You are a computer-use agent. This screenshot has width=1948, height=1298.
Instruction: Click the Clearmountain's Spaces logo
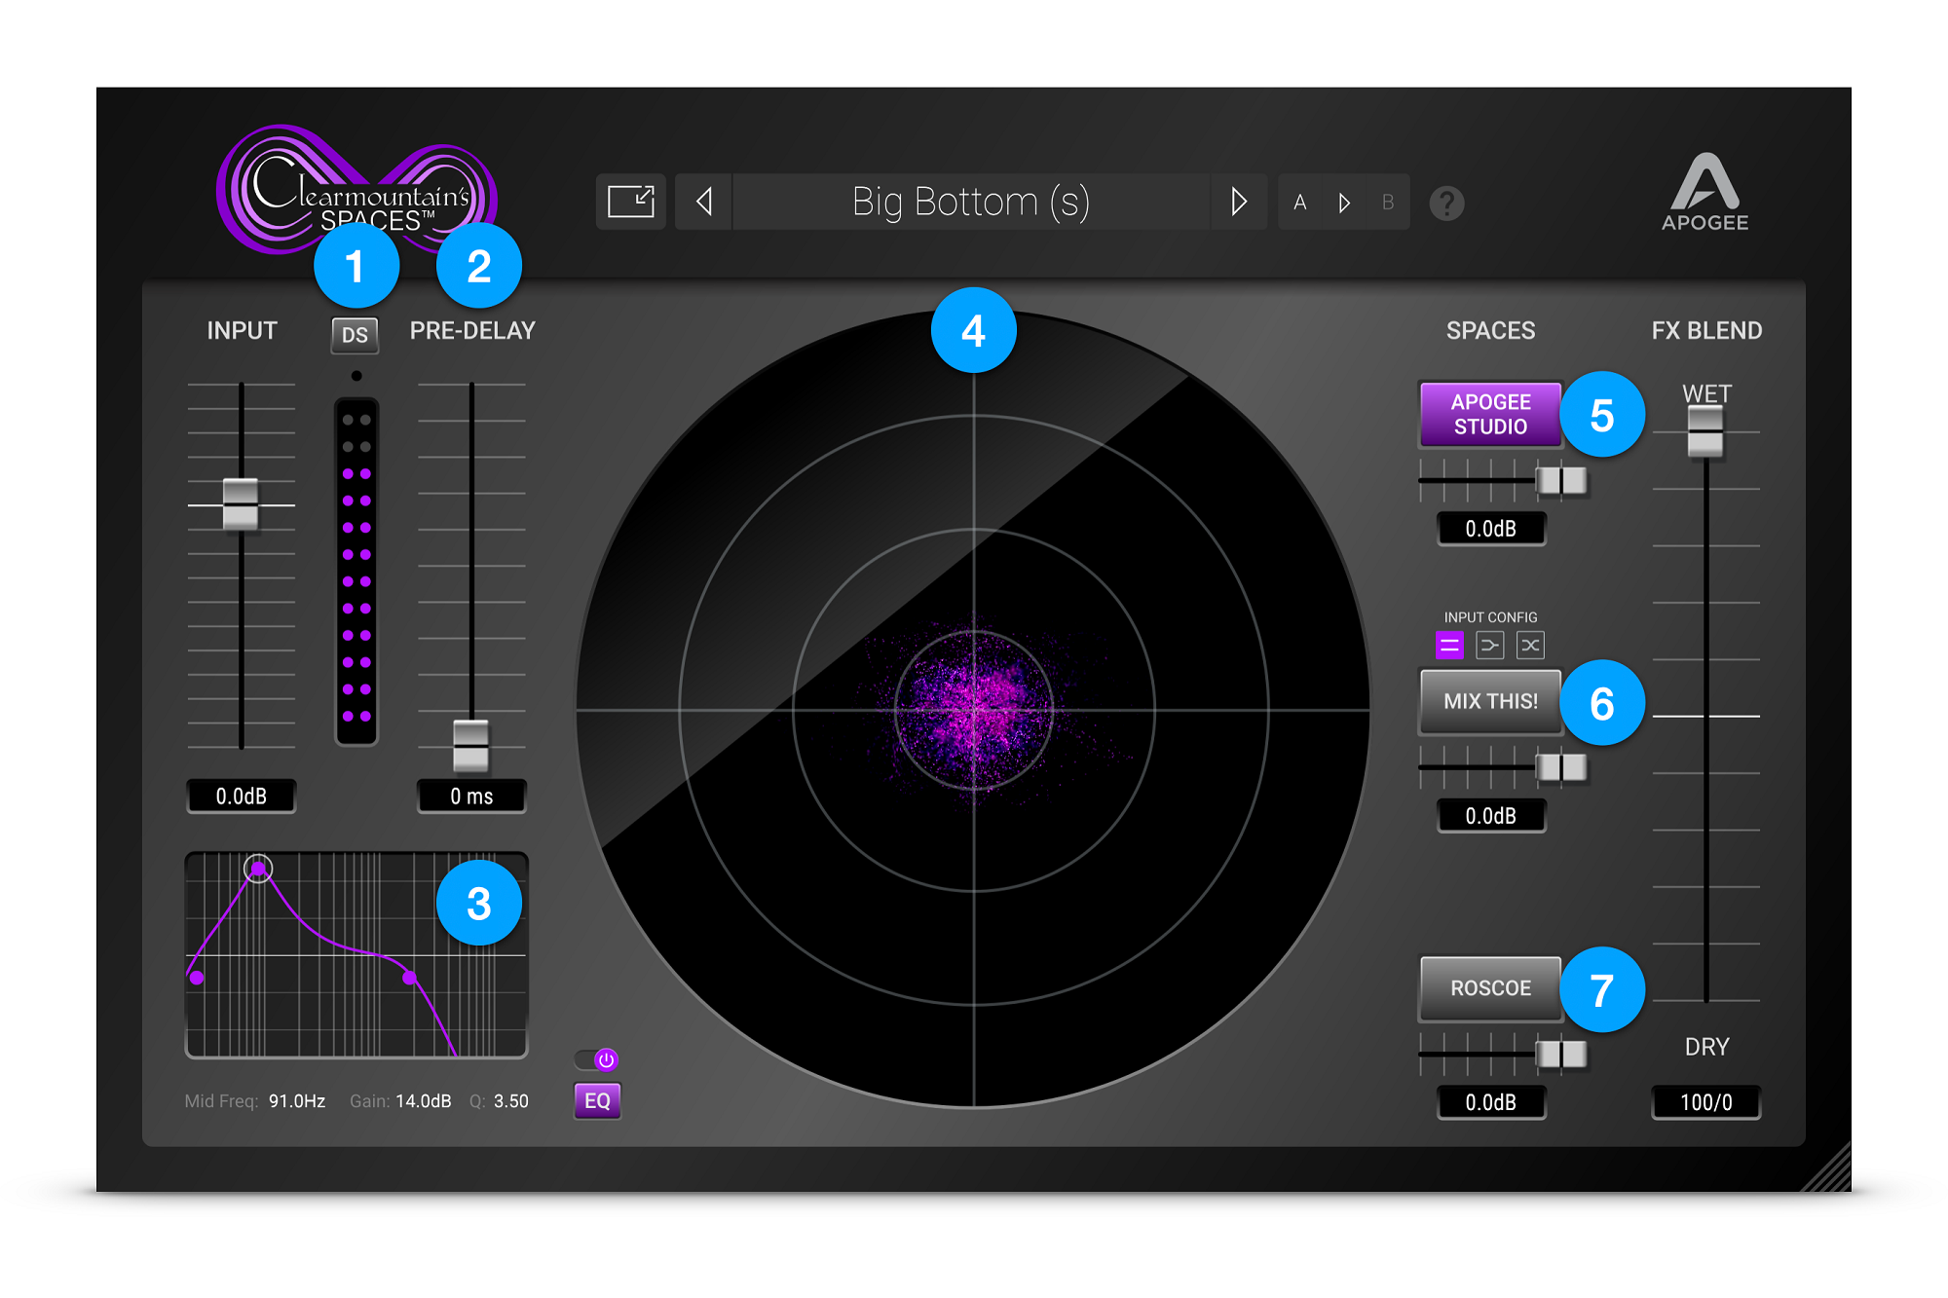356,189
